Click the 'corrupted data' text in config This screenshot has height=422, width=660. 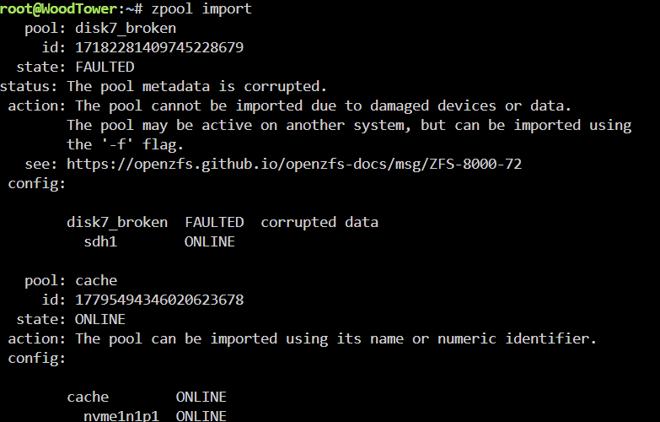click(319, 222)
